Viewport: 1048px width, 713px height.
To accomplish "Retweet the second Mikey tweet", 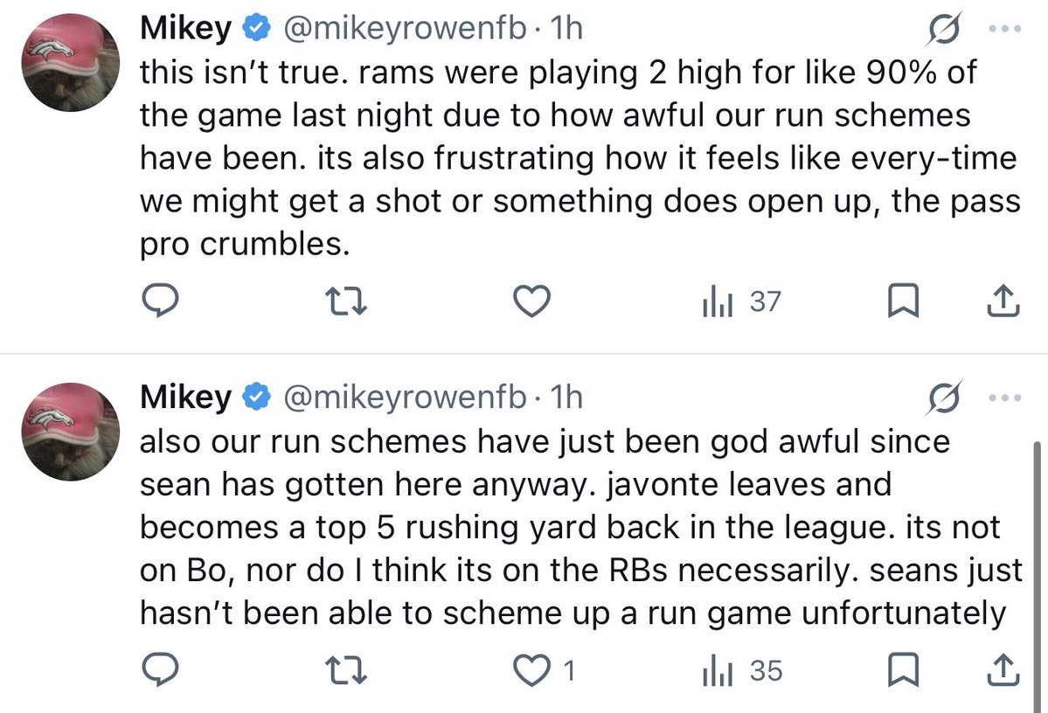I will (345, 670).
